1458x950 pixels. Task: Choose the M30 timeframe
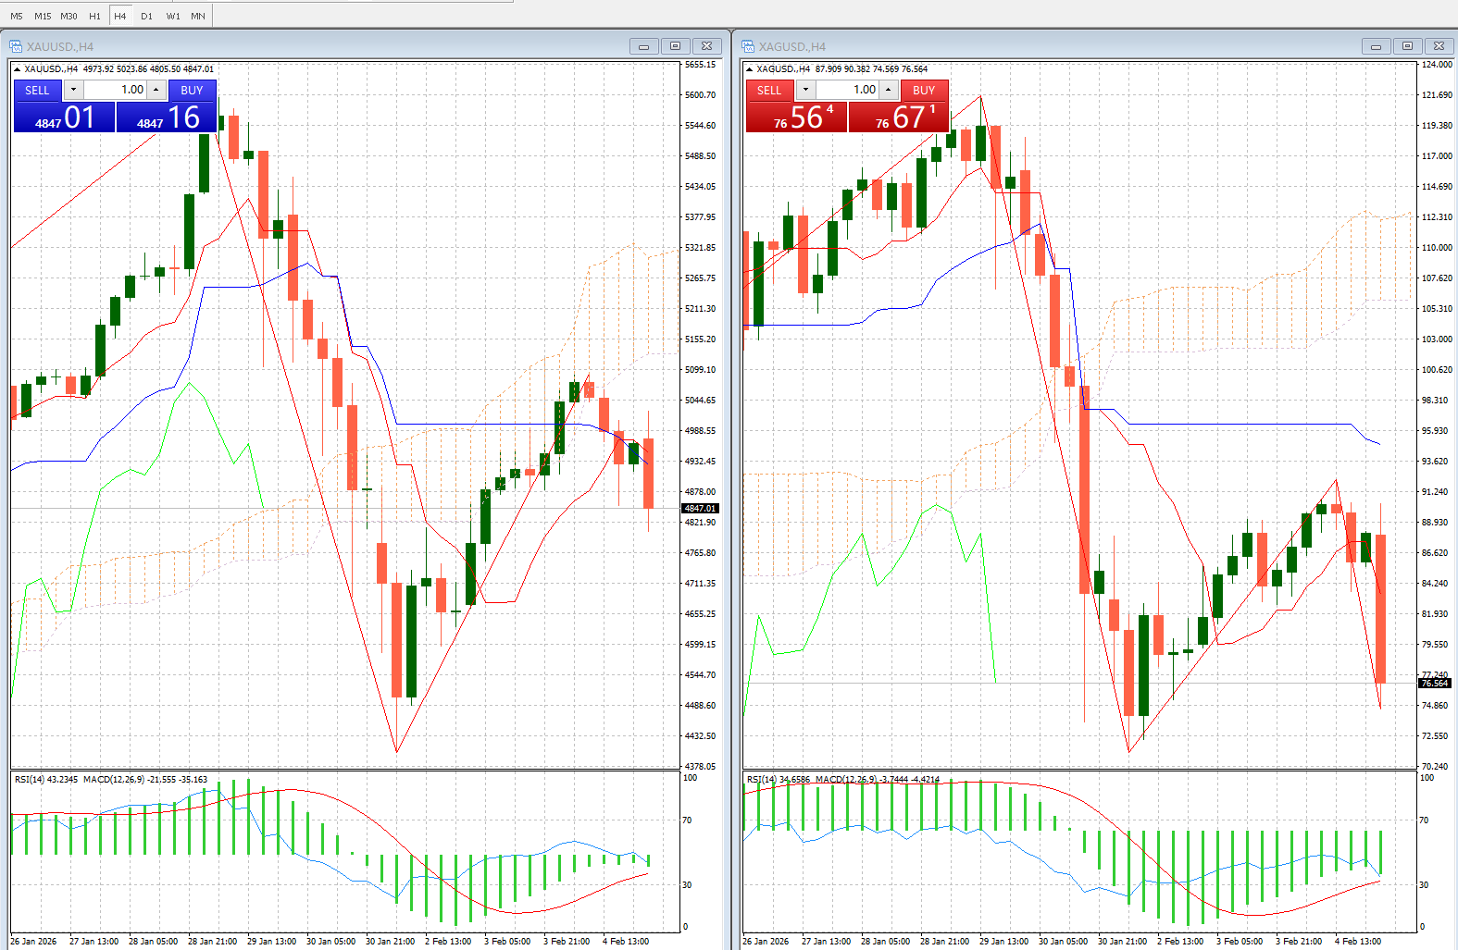pyautogui.click(x=69, y=16)
